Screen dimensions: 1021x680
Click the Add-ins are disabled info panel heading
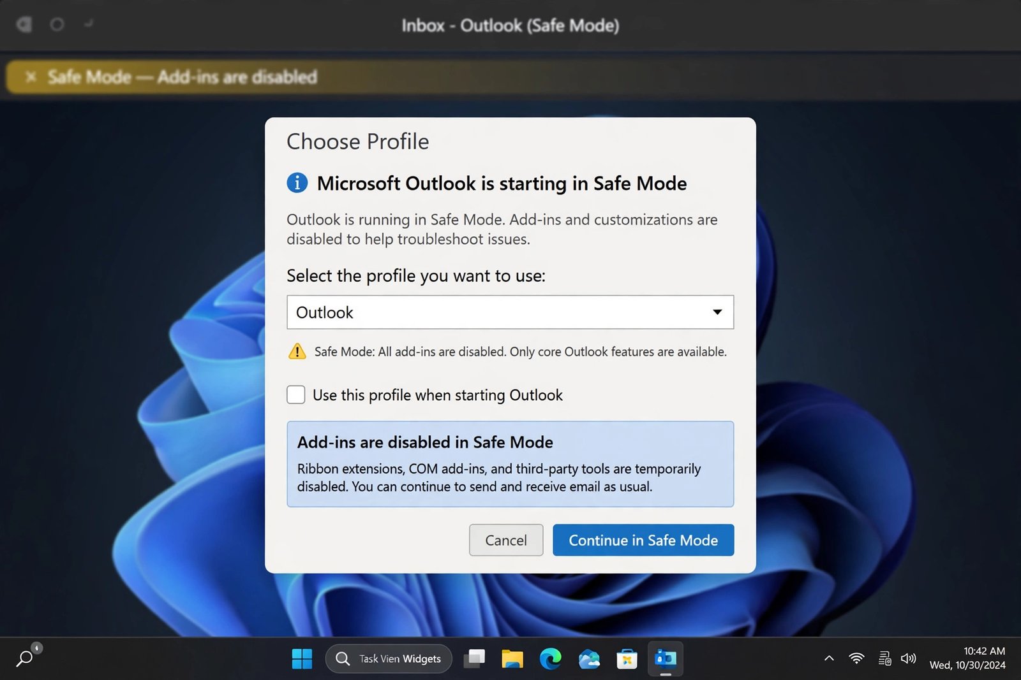(x=425, y=442)
